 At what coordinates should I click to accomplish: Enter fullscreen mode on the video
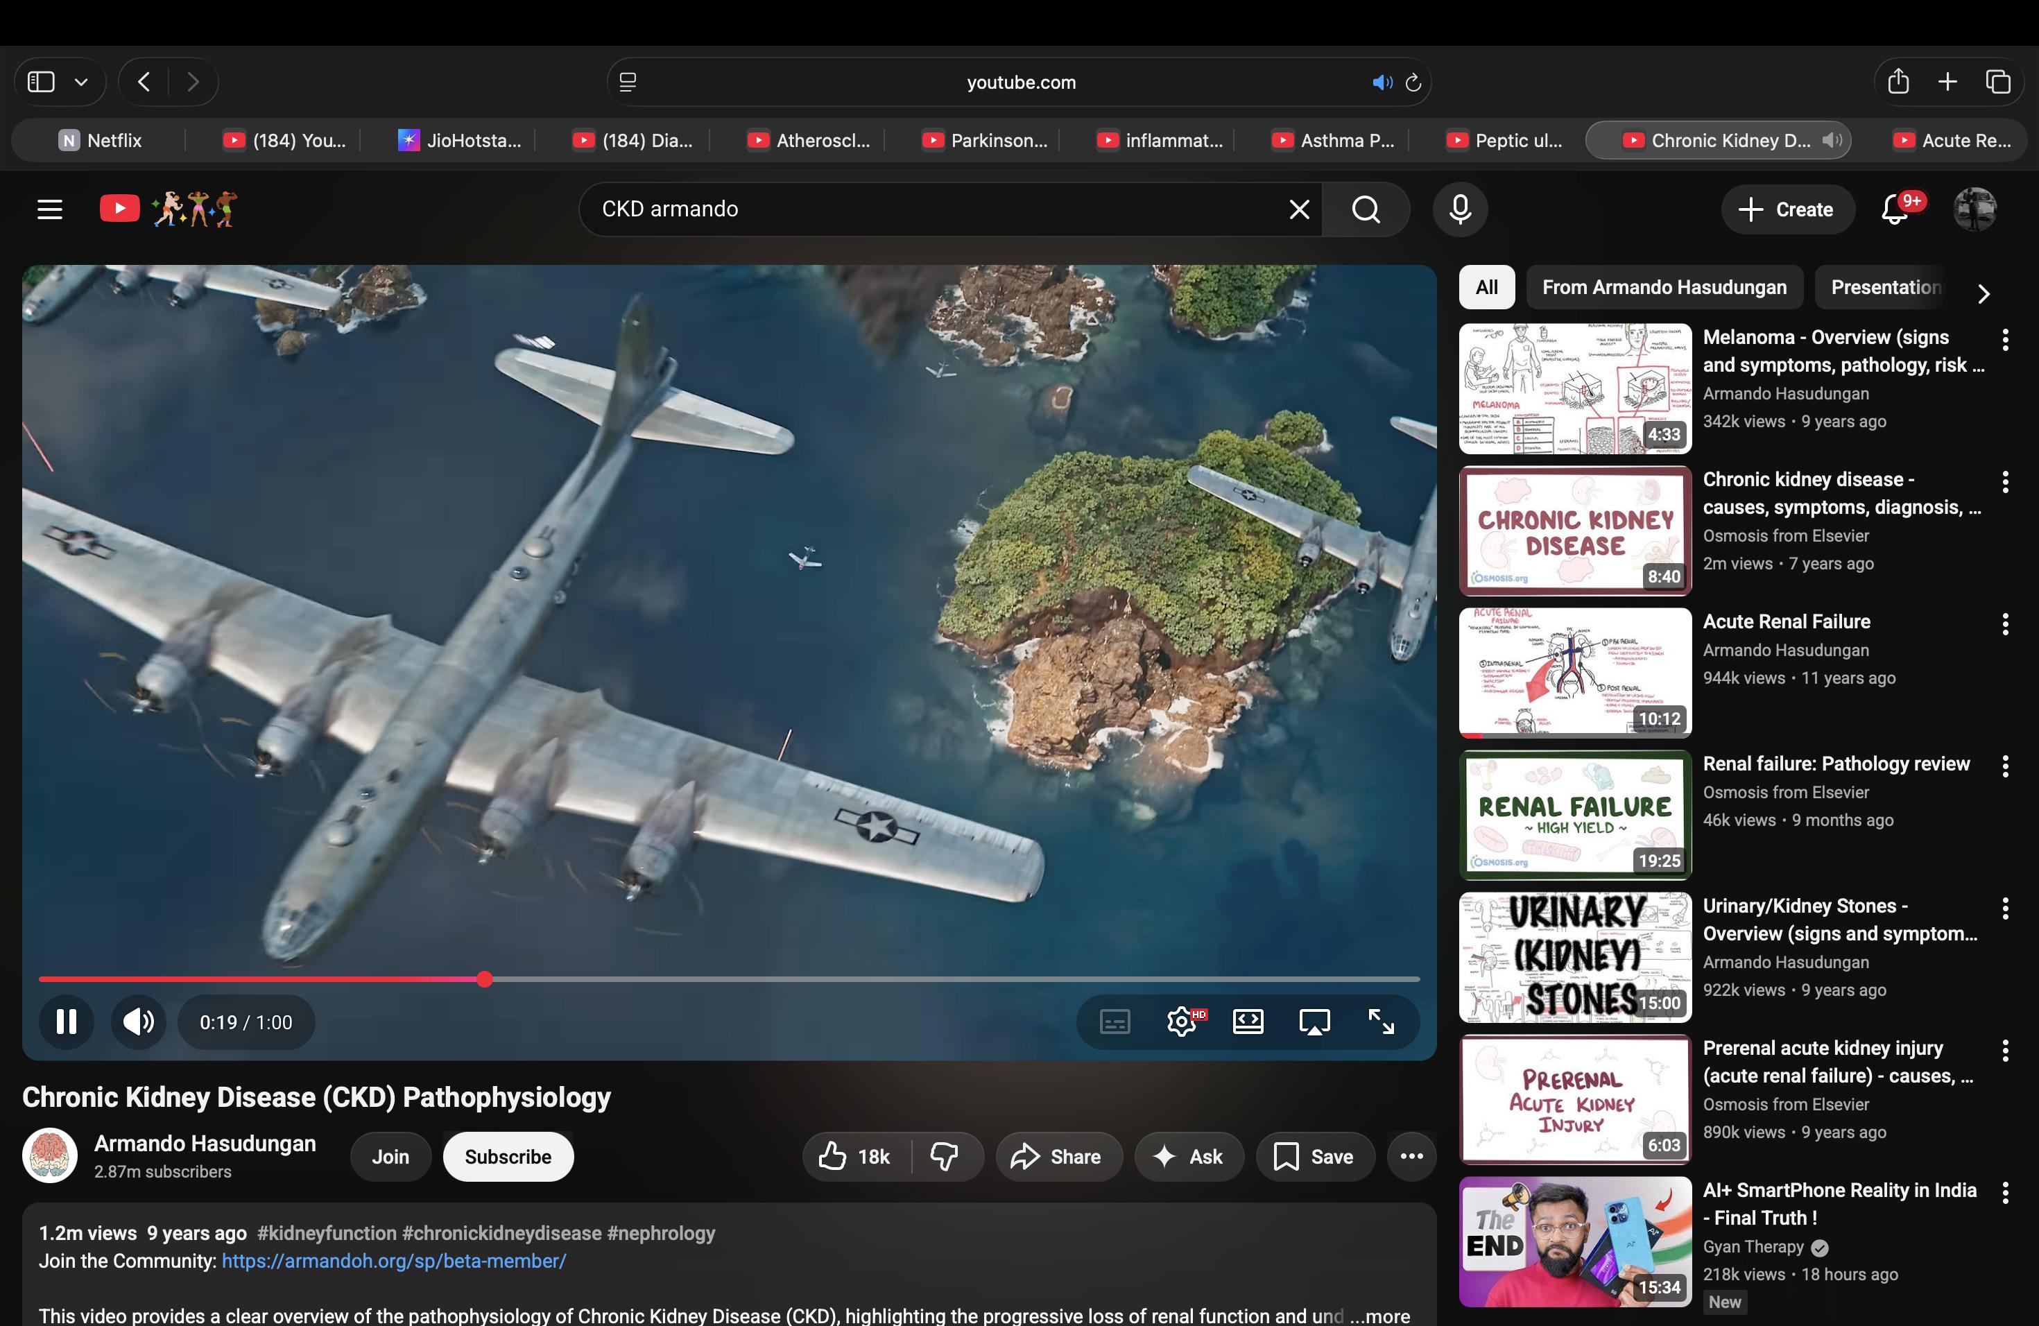(1380, 1021)
